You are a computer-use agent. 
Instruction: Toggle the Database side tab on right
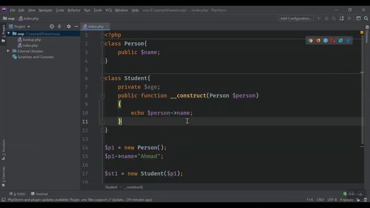[367, 35]
